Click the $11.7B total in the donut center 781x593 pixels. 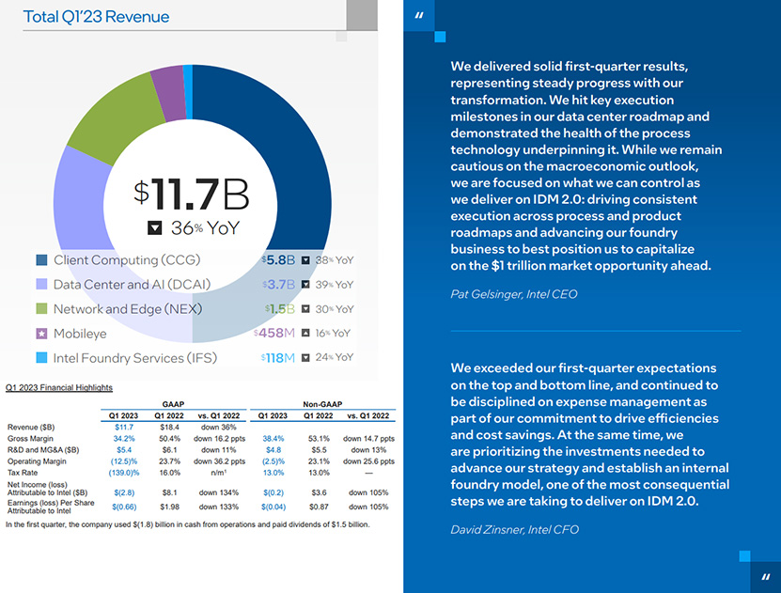(x=192, y=194)
